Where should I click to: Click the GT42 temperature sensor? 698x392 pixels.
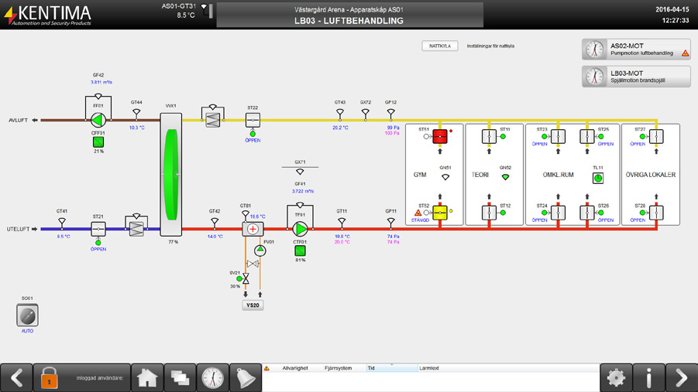pos(215,221)
